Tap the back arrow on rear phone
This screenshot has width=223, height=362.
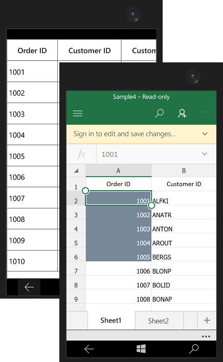click(x=29, y=287)
